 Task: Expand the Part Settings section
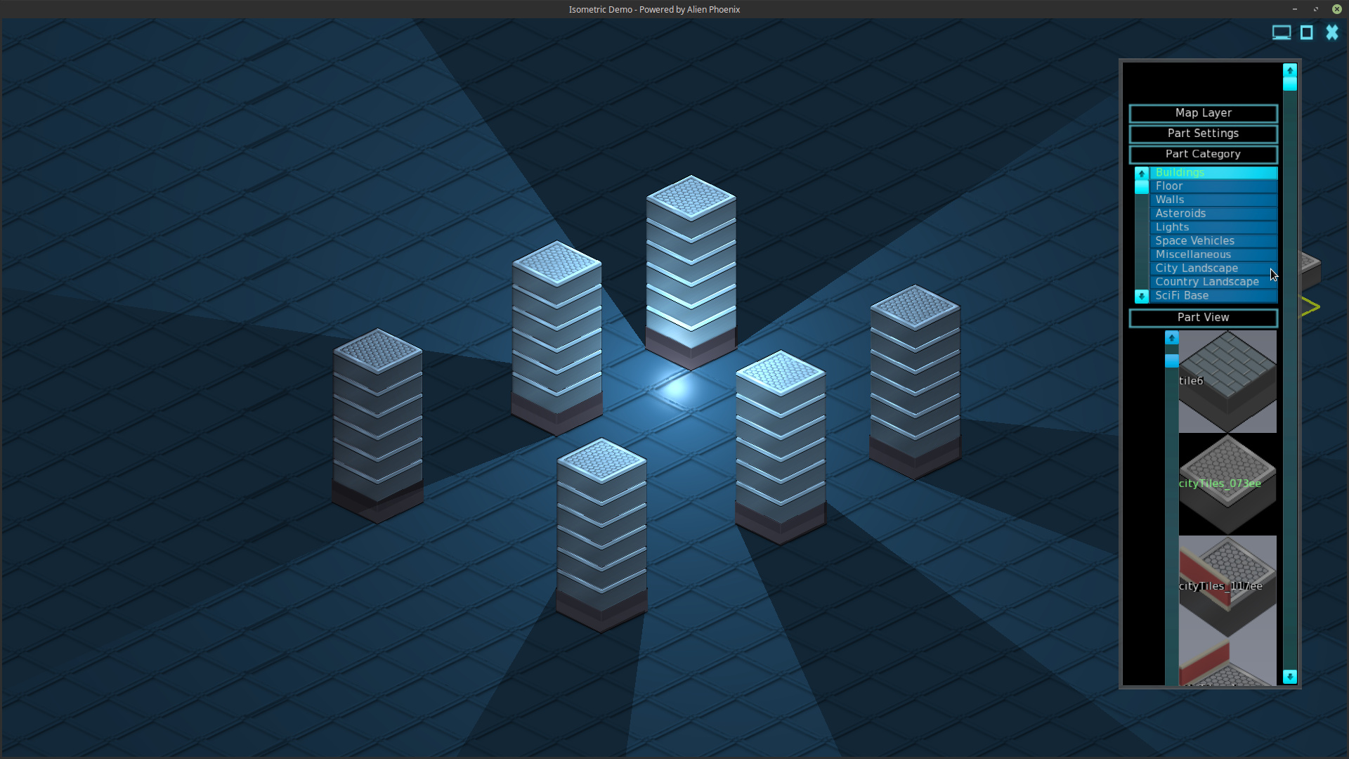(1203, 134)
